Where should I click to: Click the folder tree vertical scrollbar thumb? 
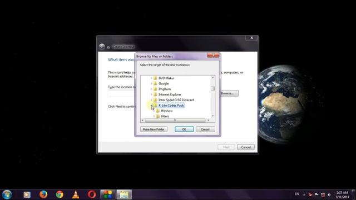(x=212, y=88)
